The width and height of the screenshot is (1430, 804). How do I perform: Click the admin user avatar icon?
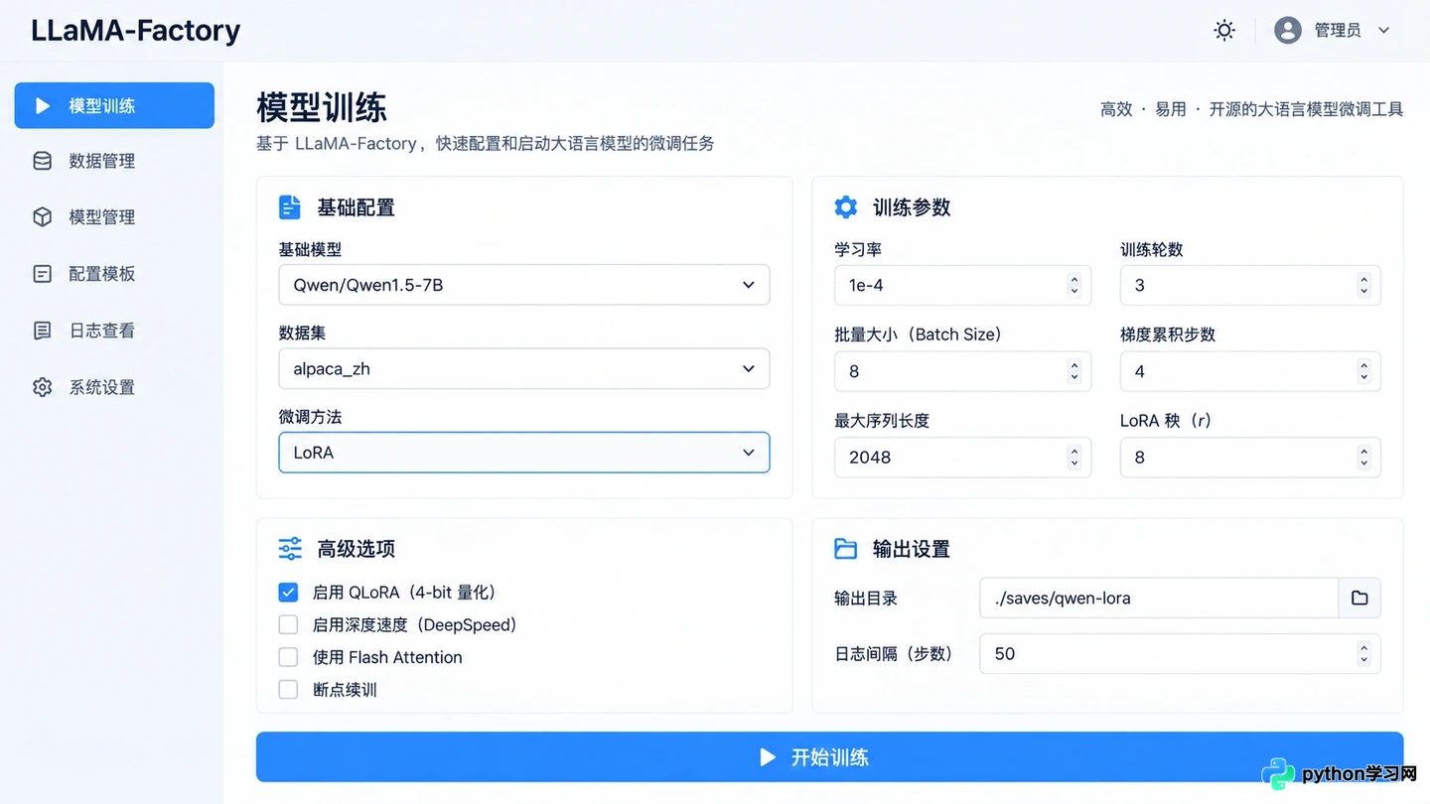1288,31
